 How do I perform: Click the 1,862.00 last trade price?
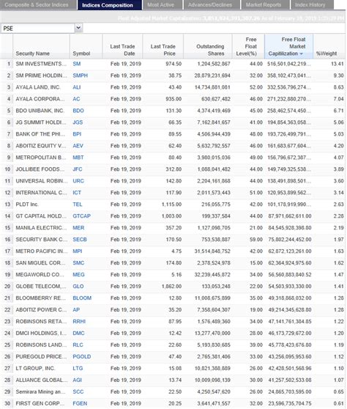(172, 287)
